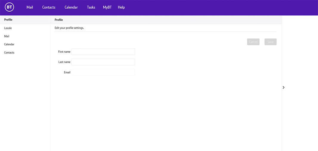Go to Contacts in top navigation bar

tap(49, 7)
